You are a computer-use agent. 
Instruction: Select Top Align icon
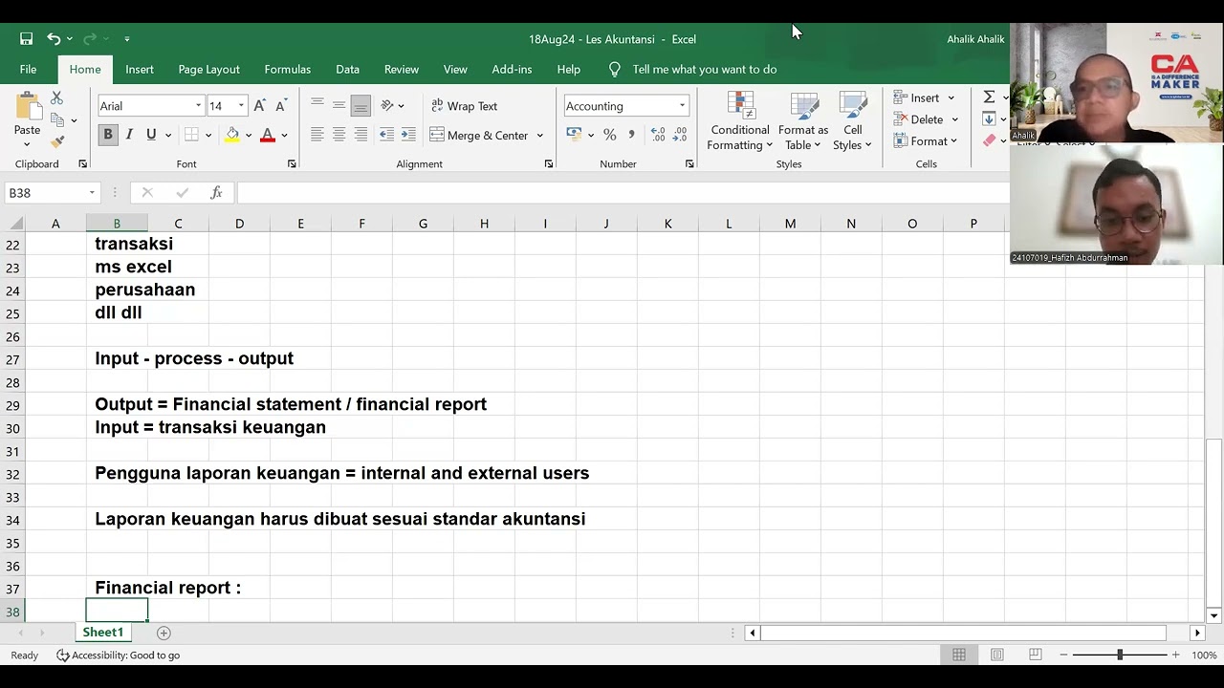(x=317, y=106)
